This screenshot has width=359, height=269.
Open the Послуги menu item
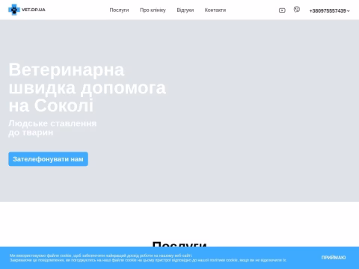pos(119,10)
